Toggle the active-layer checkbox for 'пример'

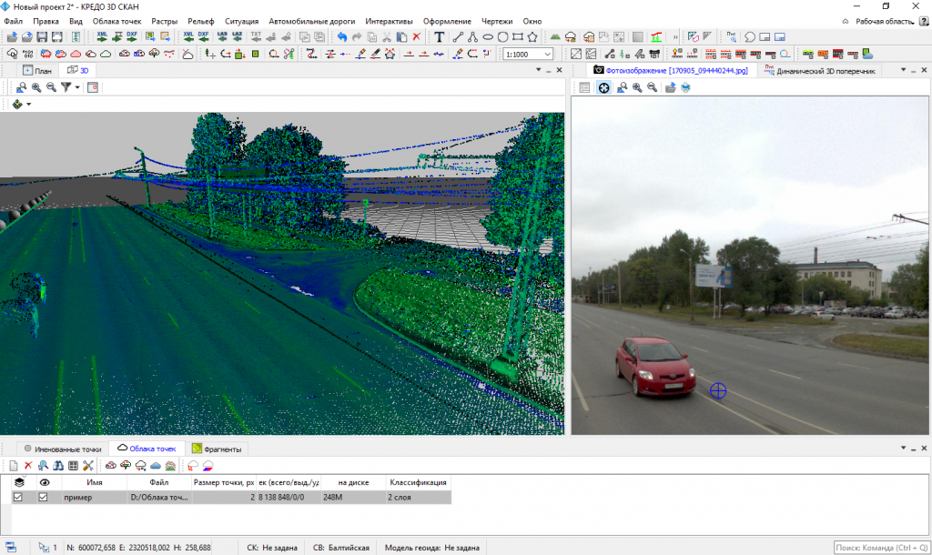(18, 497)
